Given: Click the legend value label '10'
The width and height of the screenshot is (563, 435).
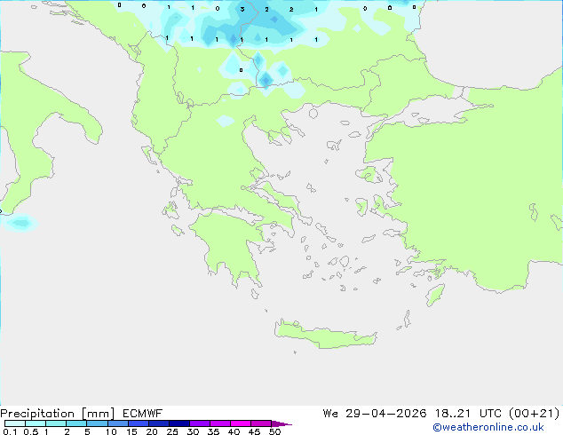Looking at the screenshot, I should [x=111, y=431].
